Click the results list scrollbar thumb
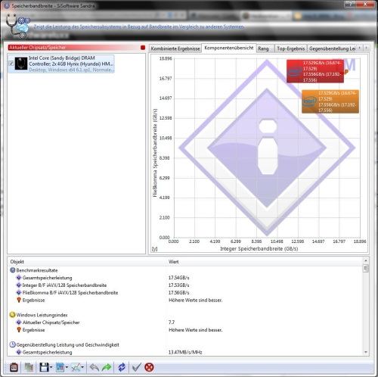Screen dimensions: 378x377 (x=366, y=268)
